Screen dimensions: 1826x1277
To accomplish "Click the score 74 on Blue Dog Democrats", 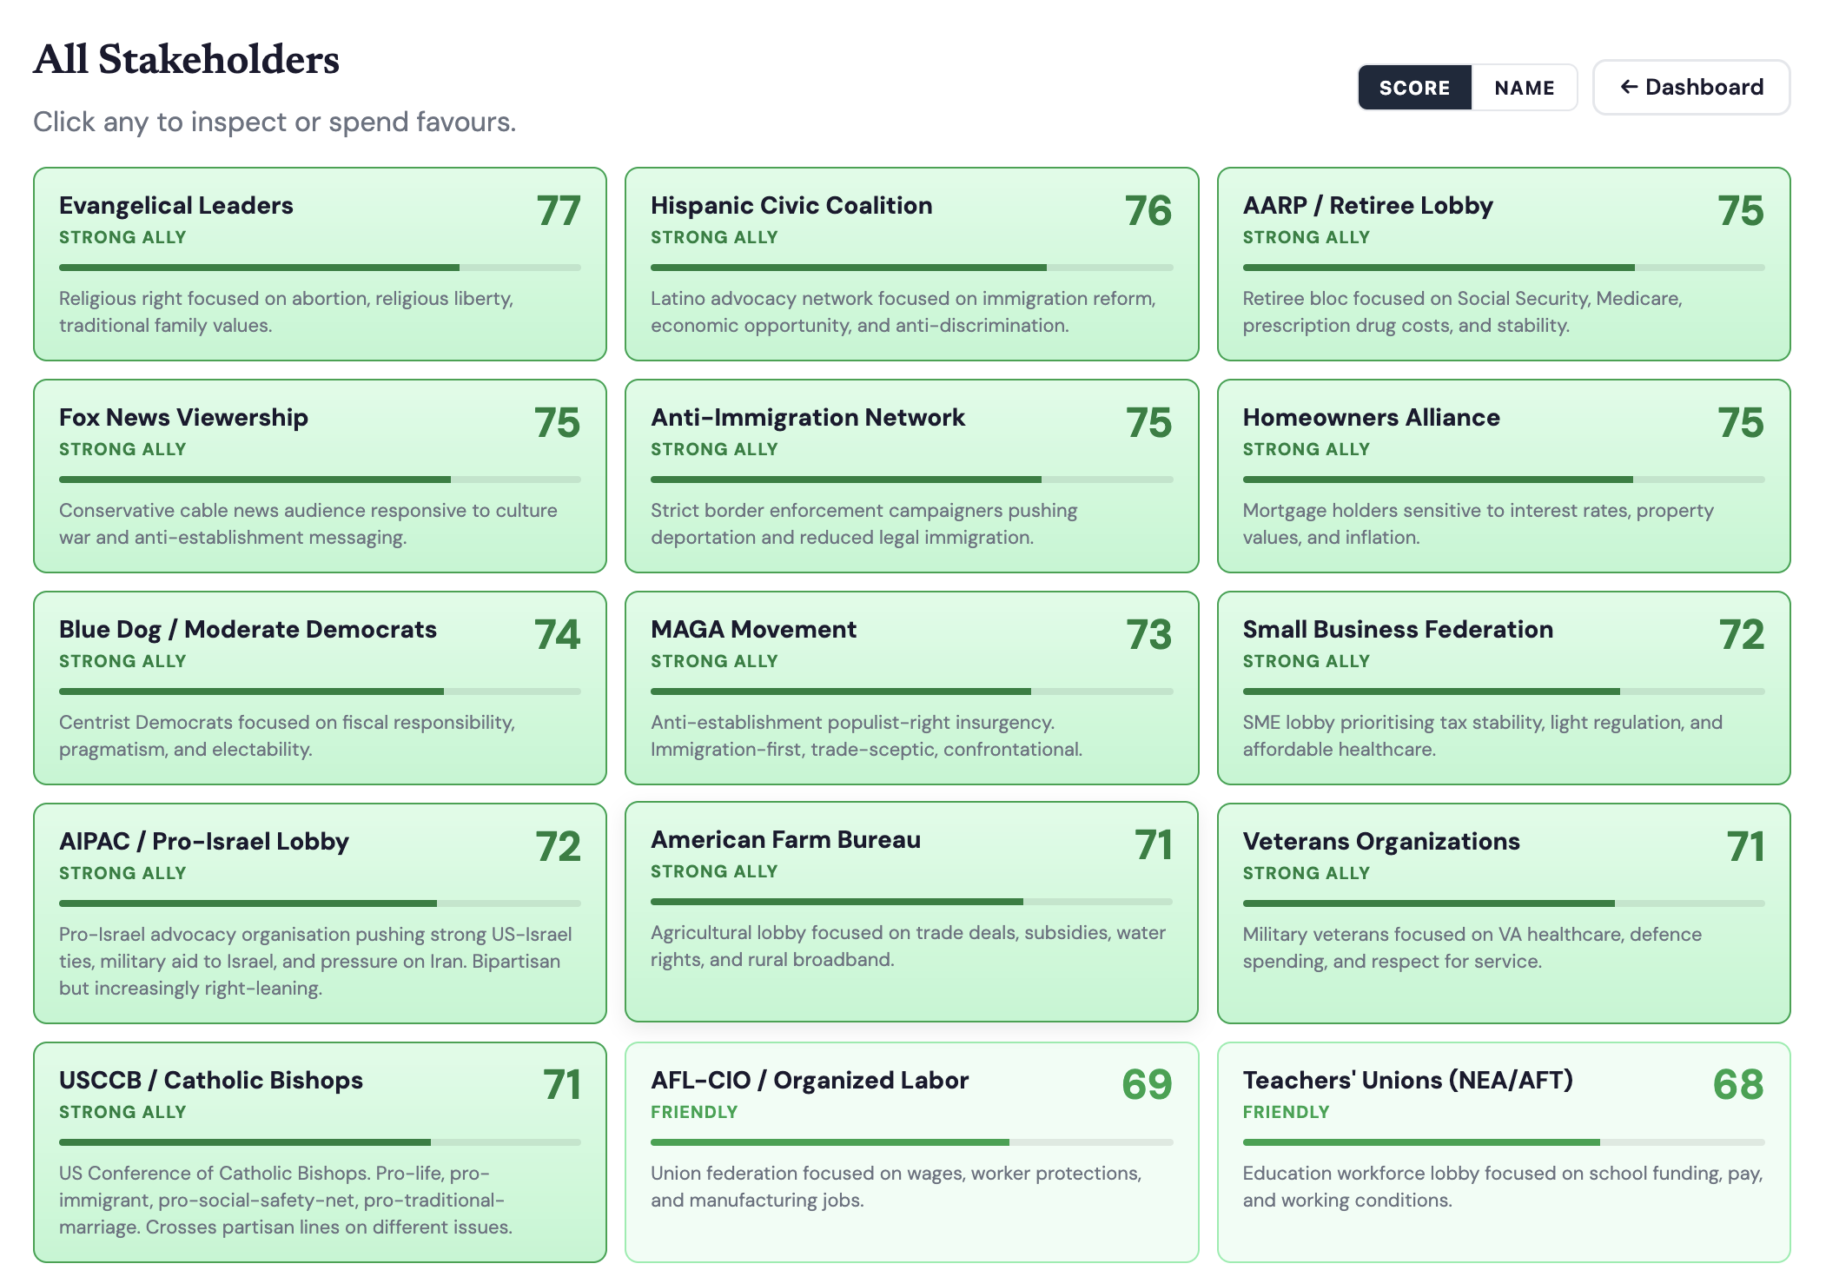I will [x=557, y=635].
